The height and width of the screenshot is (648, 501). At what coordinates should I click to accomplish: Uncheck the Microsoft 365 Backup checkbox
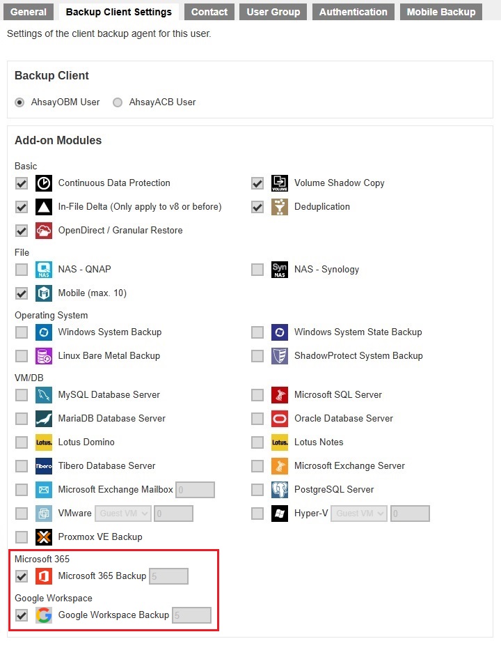point(22,576)
